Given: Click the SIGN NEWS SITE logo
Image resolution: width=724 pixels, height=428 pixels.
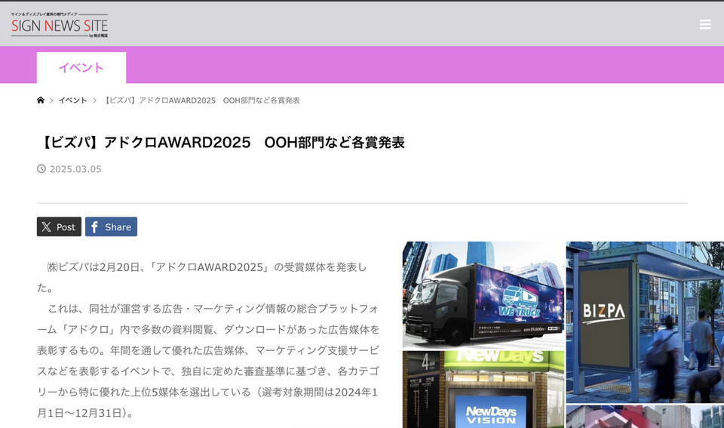Looking at the screenshot, I should click(60, 25).
